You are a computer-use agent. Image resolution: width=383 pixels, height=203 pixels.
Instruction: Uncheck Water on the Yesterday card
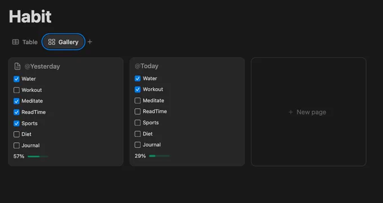click(x=16, y=79)
